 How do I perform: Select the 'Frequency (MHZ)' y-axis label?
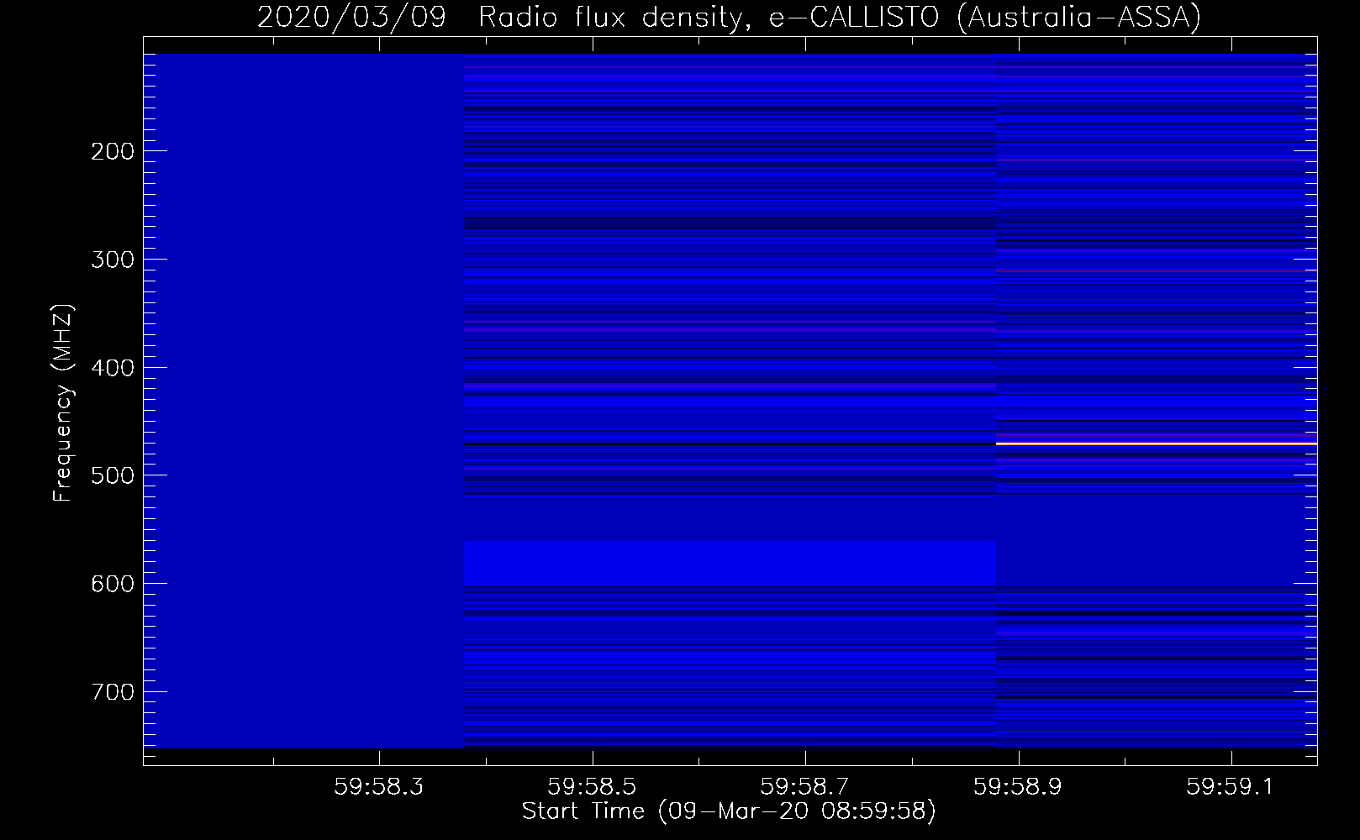[x=63, y=403]
